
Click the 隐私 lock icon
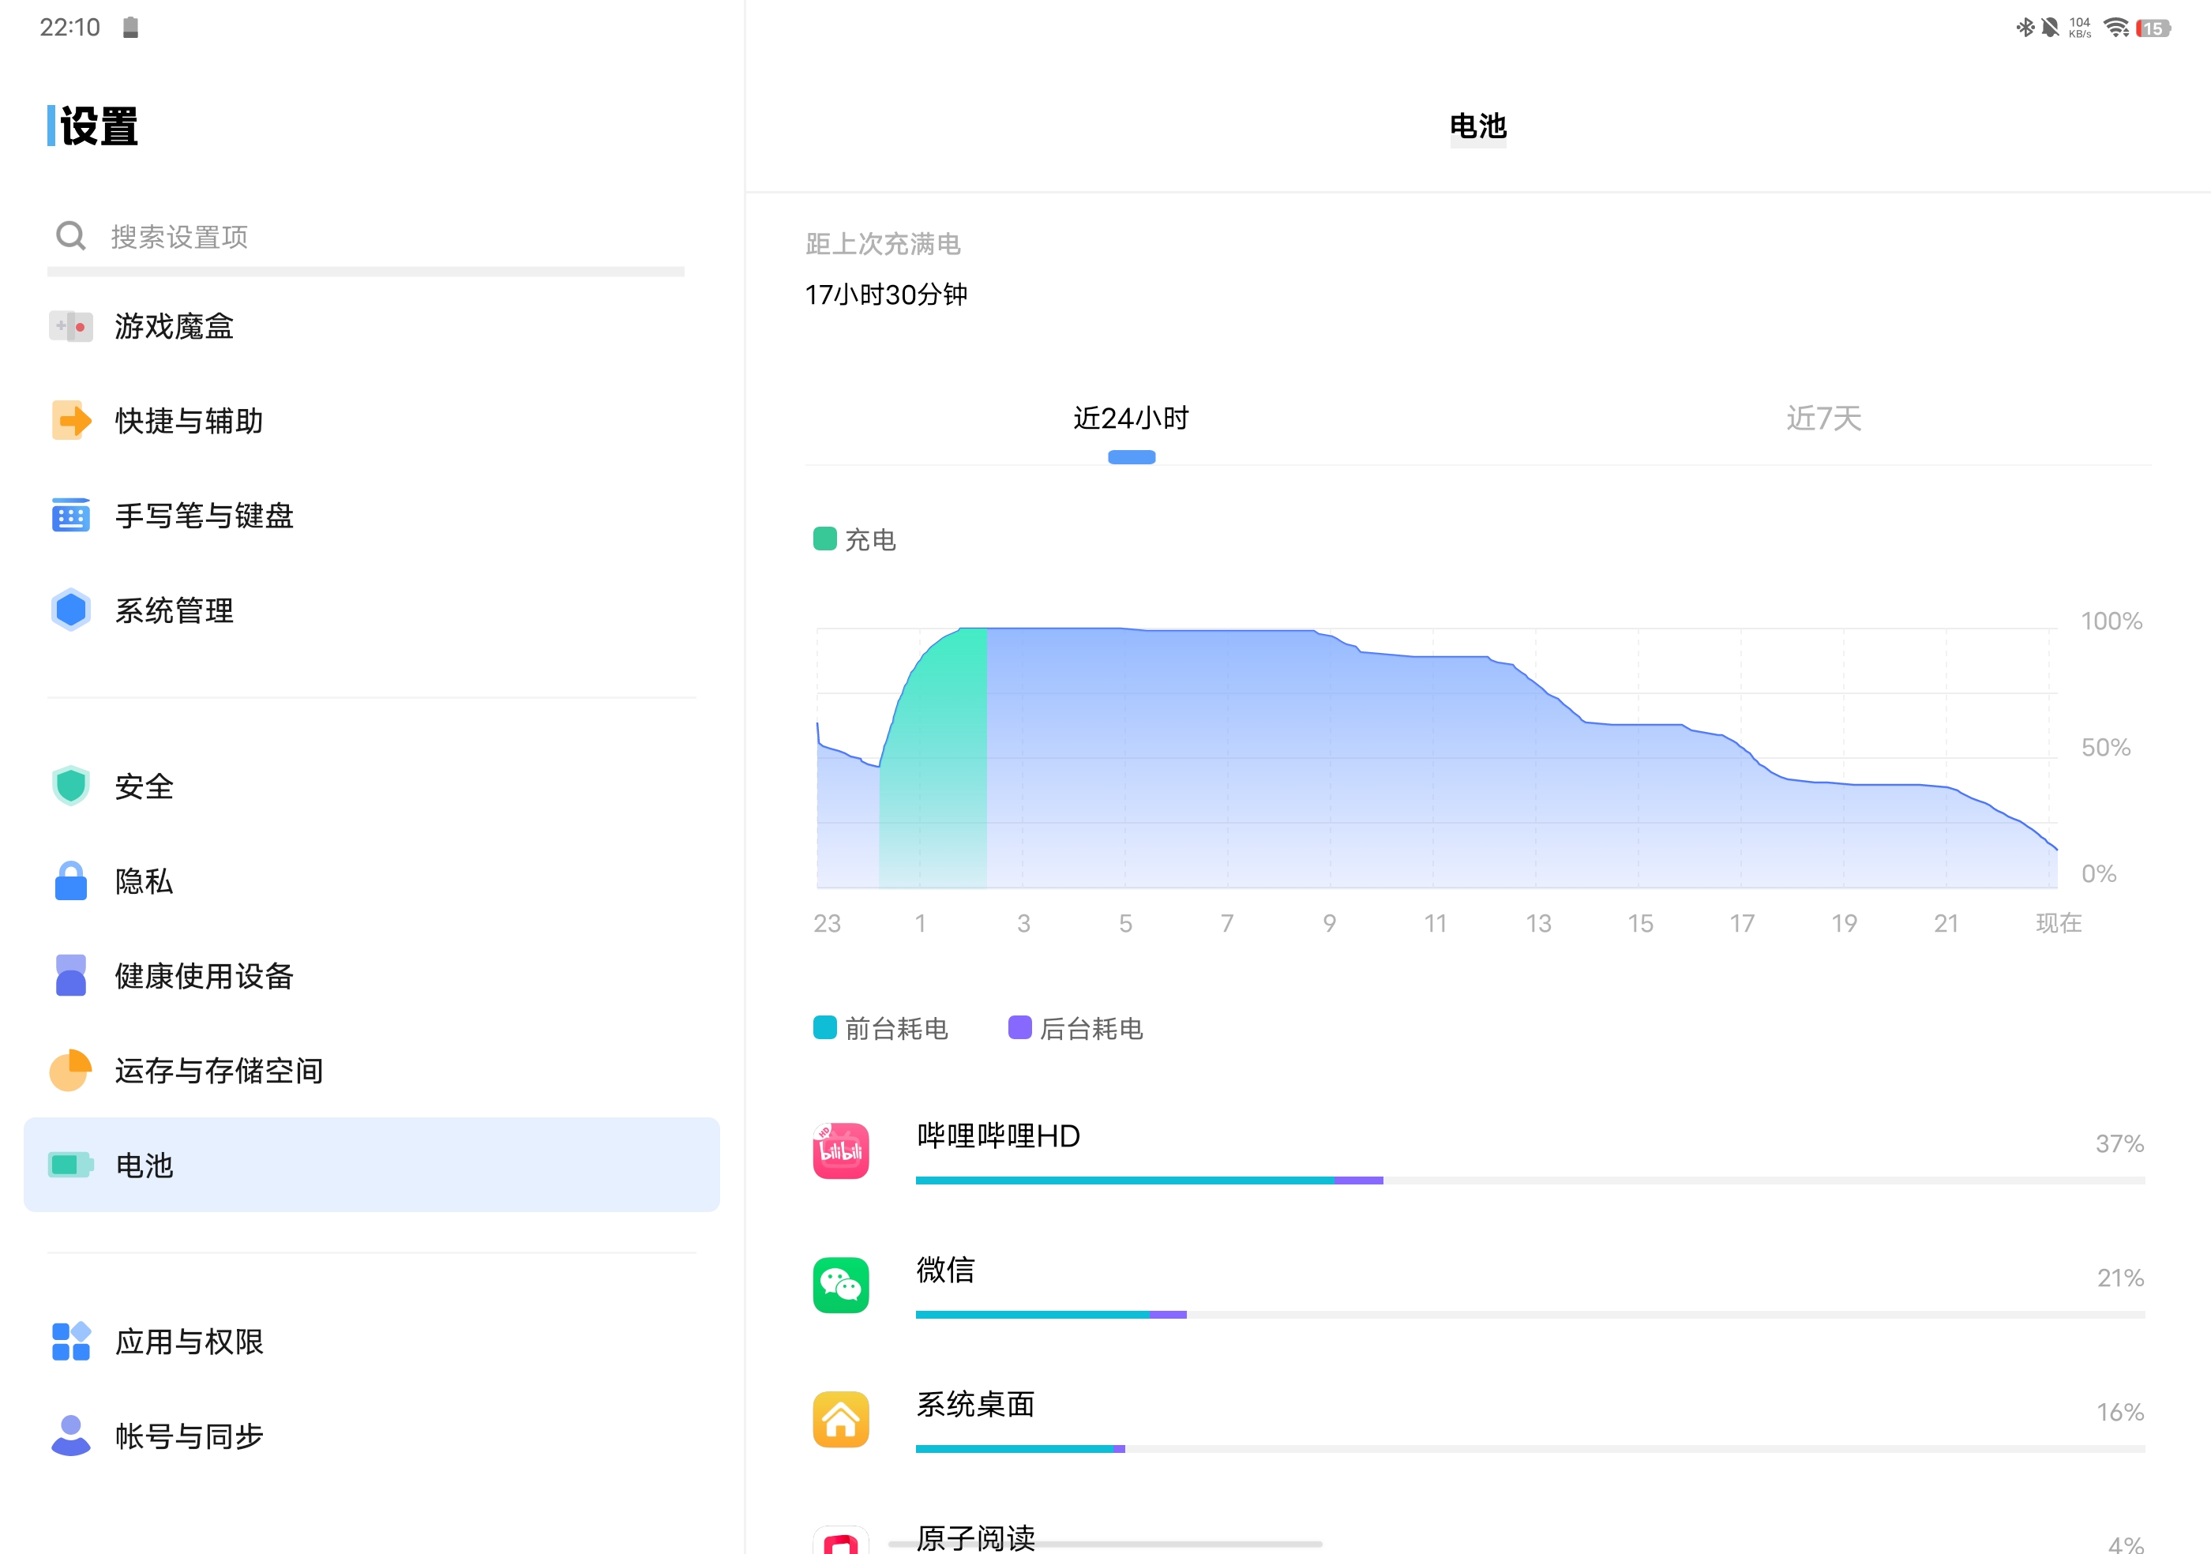point(70,881)
